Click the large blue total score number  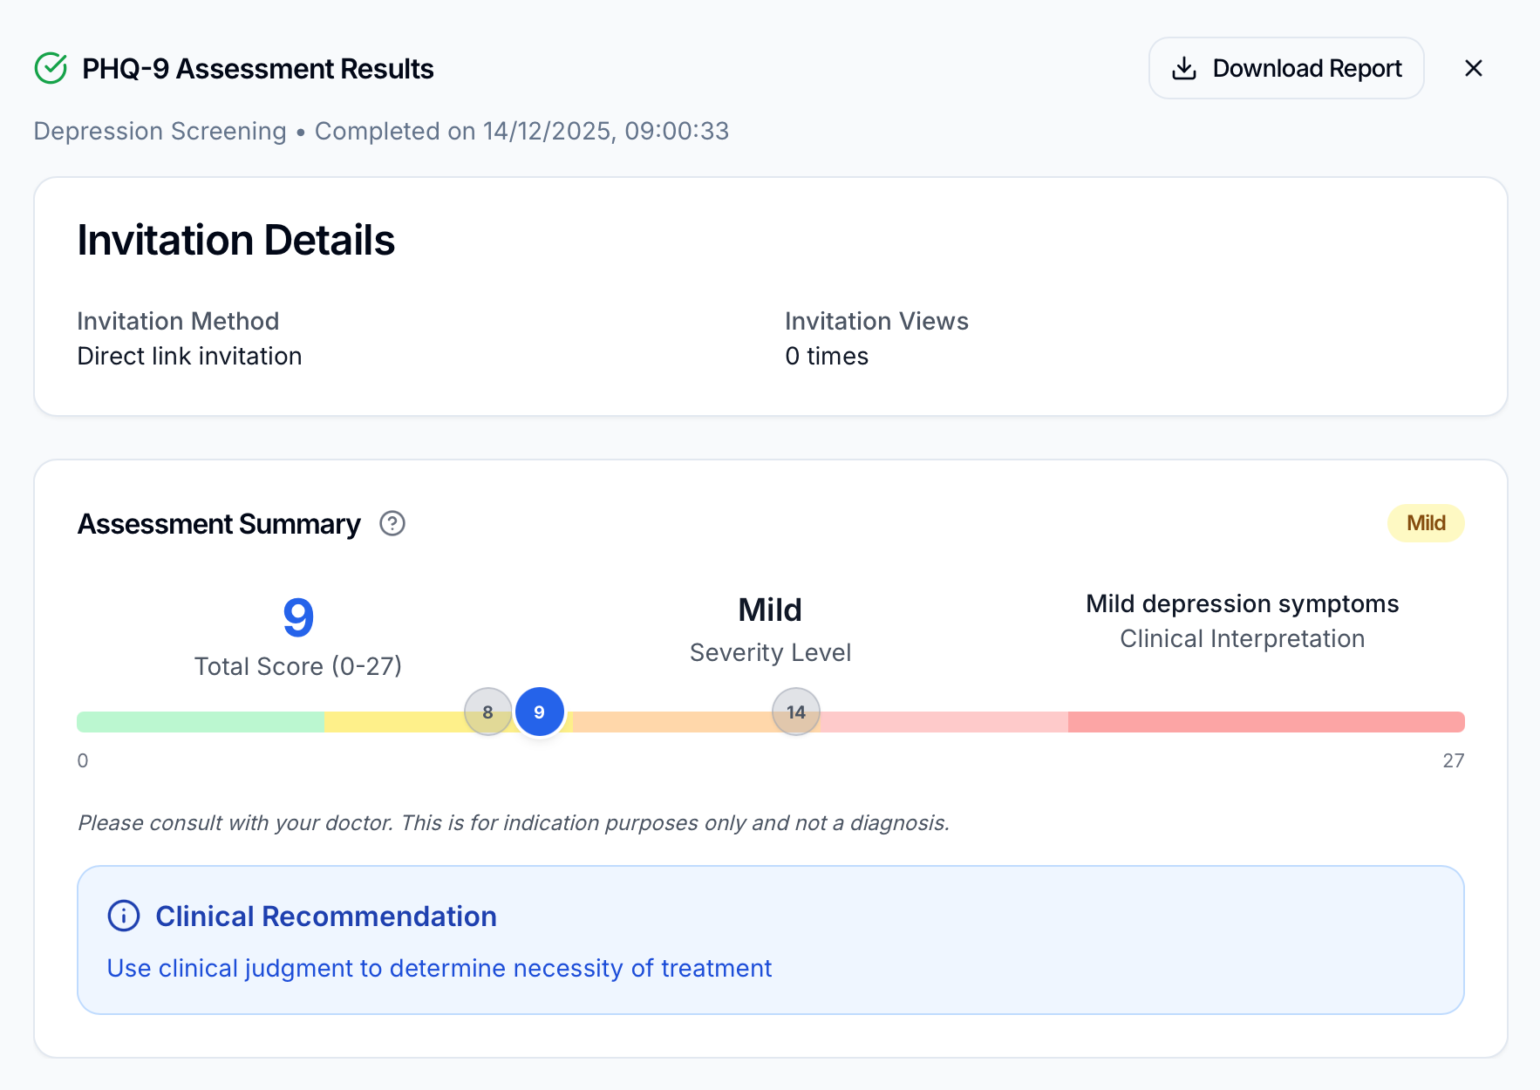[x=298, y=617]
